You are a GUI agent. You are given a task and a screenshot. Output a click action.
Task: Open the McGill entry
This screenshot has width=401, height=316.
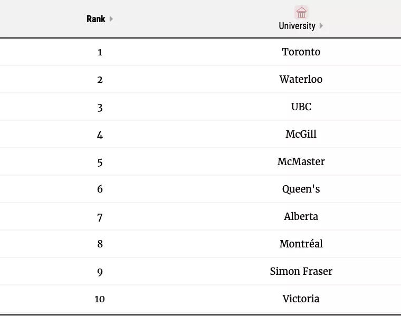[x=301, y=134]
